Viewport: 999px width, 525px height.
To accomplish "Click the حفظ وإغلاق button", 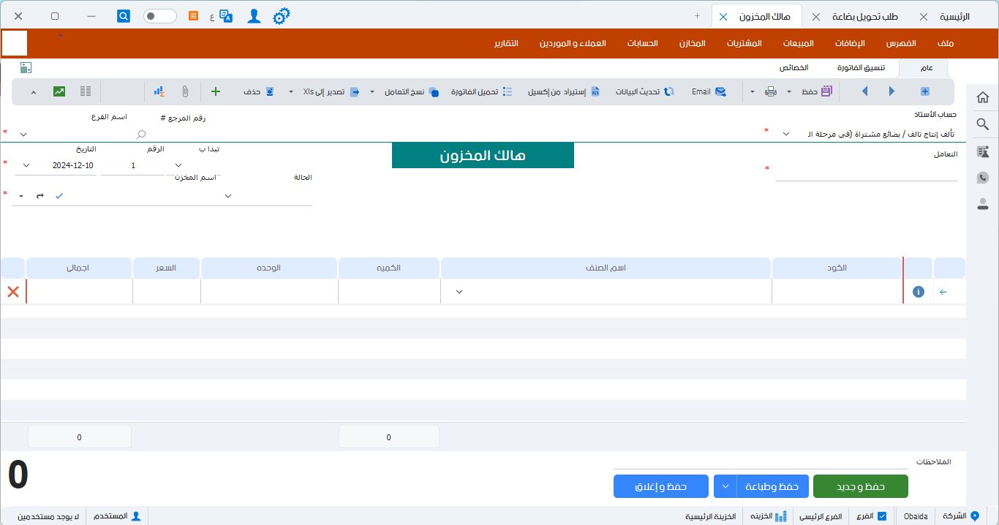I will tap(660, 486).
